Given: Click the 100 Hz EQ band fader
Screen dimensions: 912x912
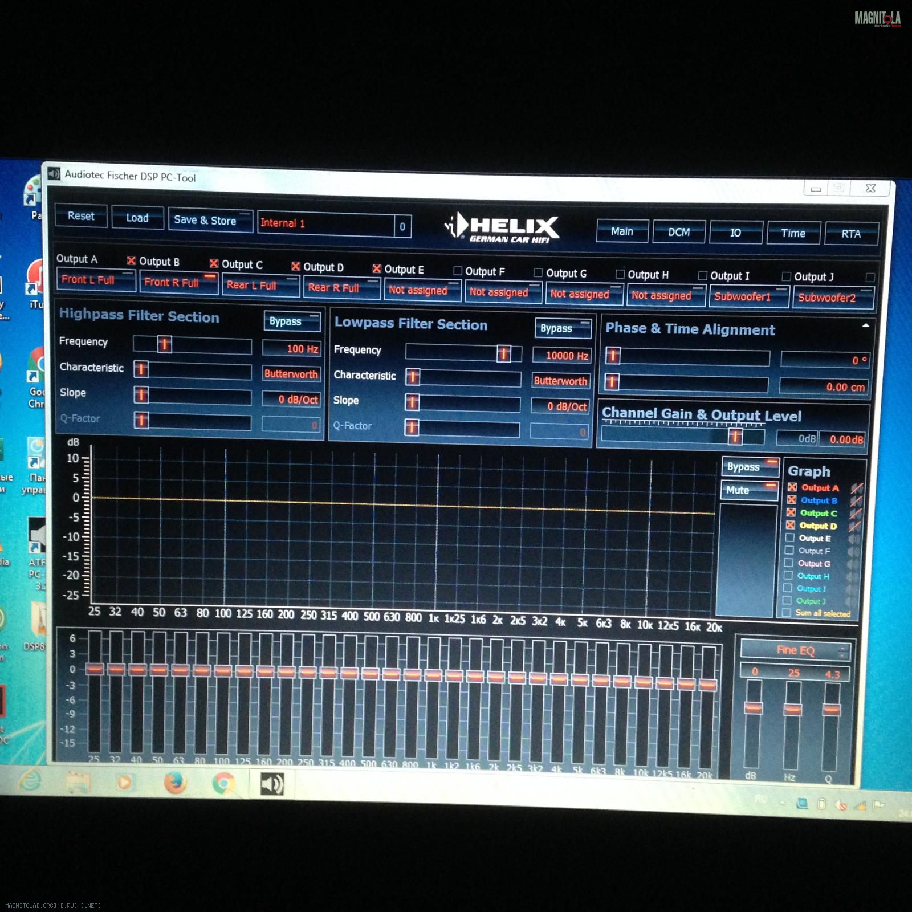Looking at the screenshot, I should pyautogui.click(x=223, y=670).
